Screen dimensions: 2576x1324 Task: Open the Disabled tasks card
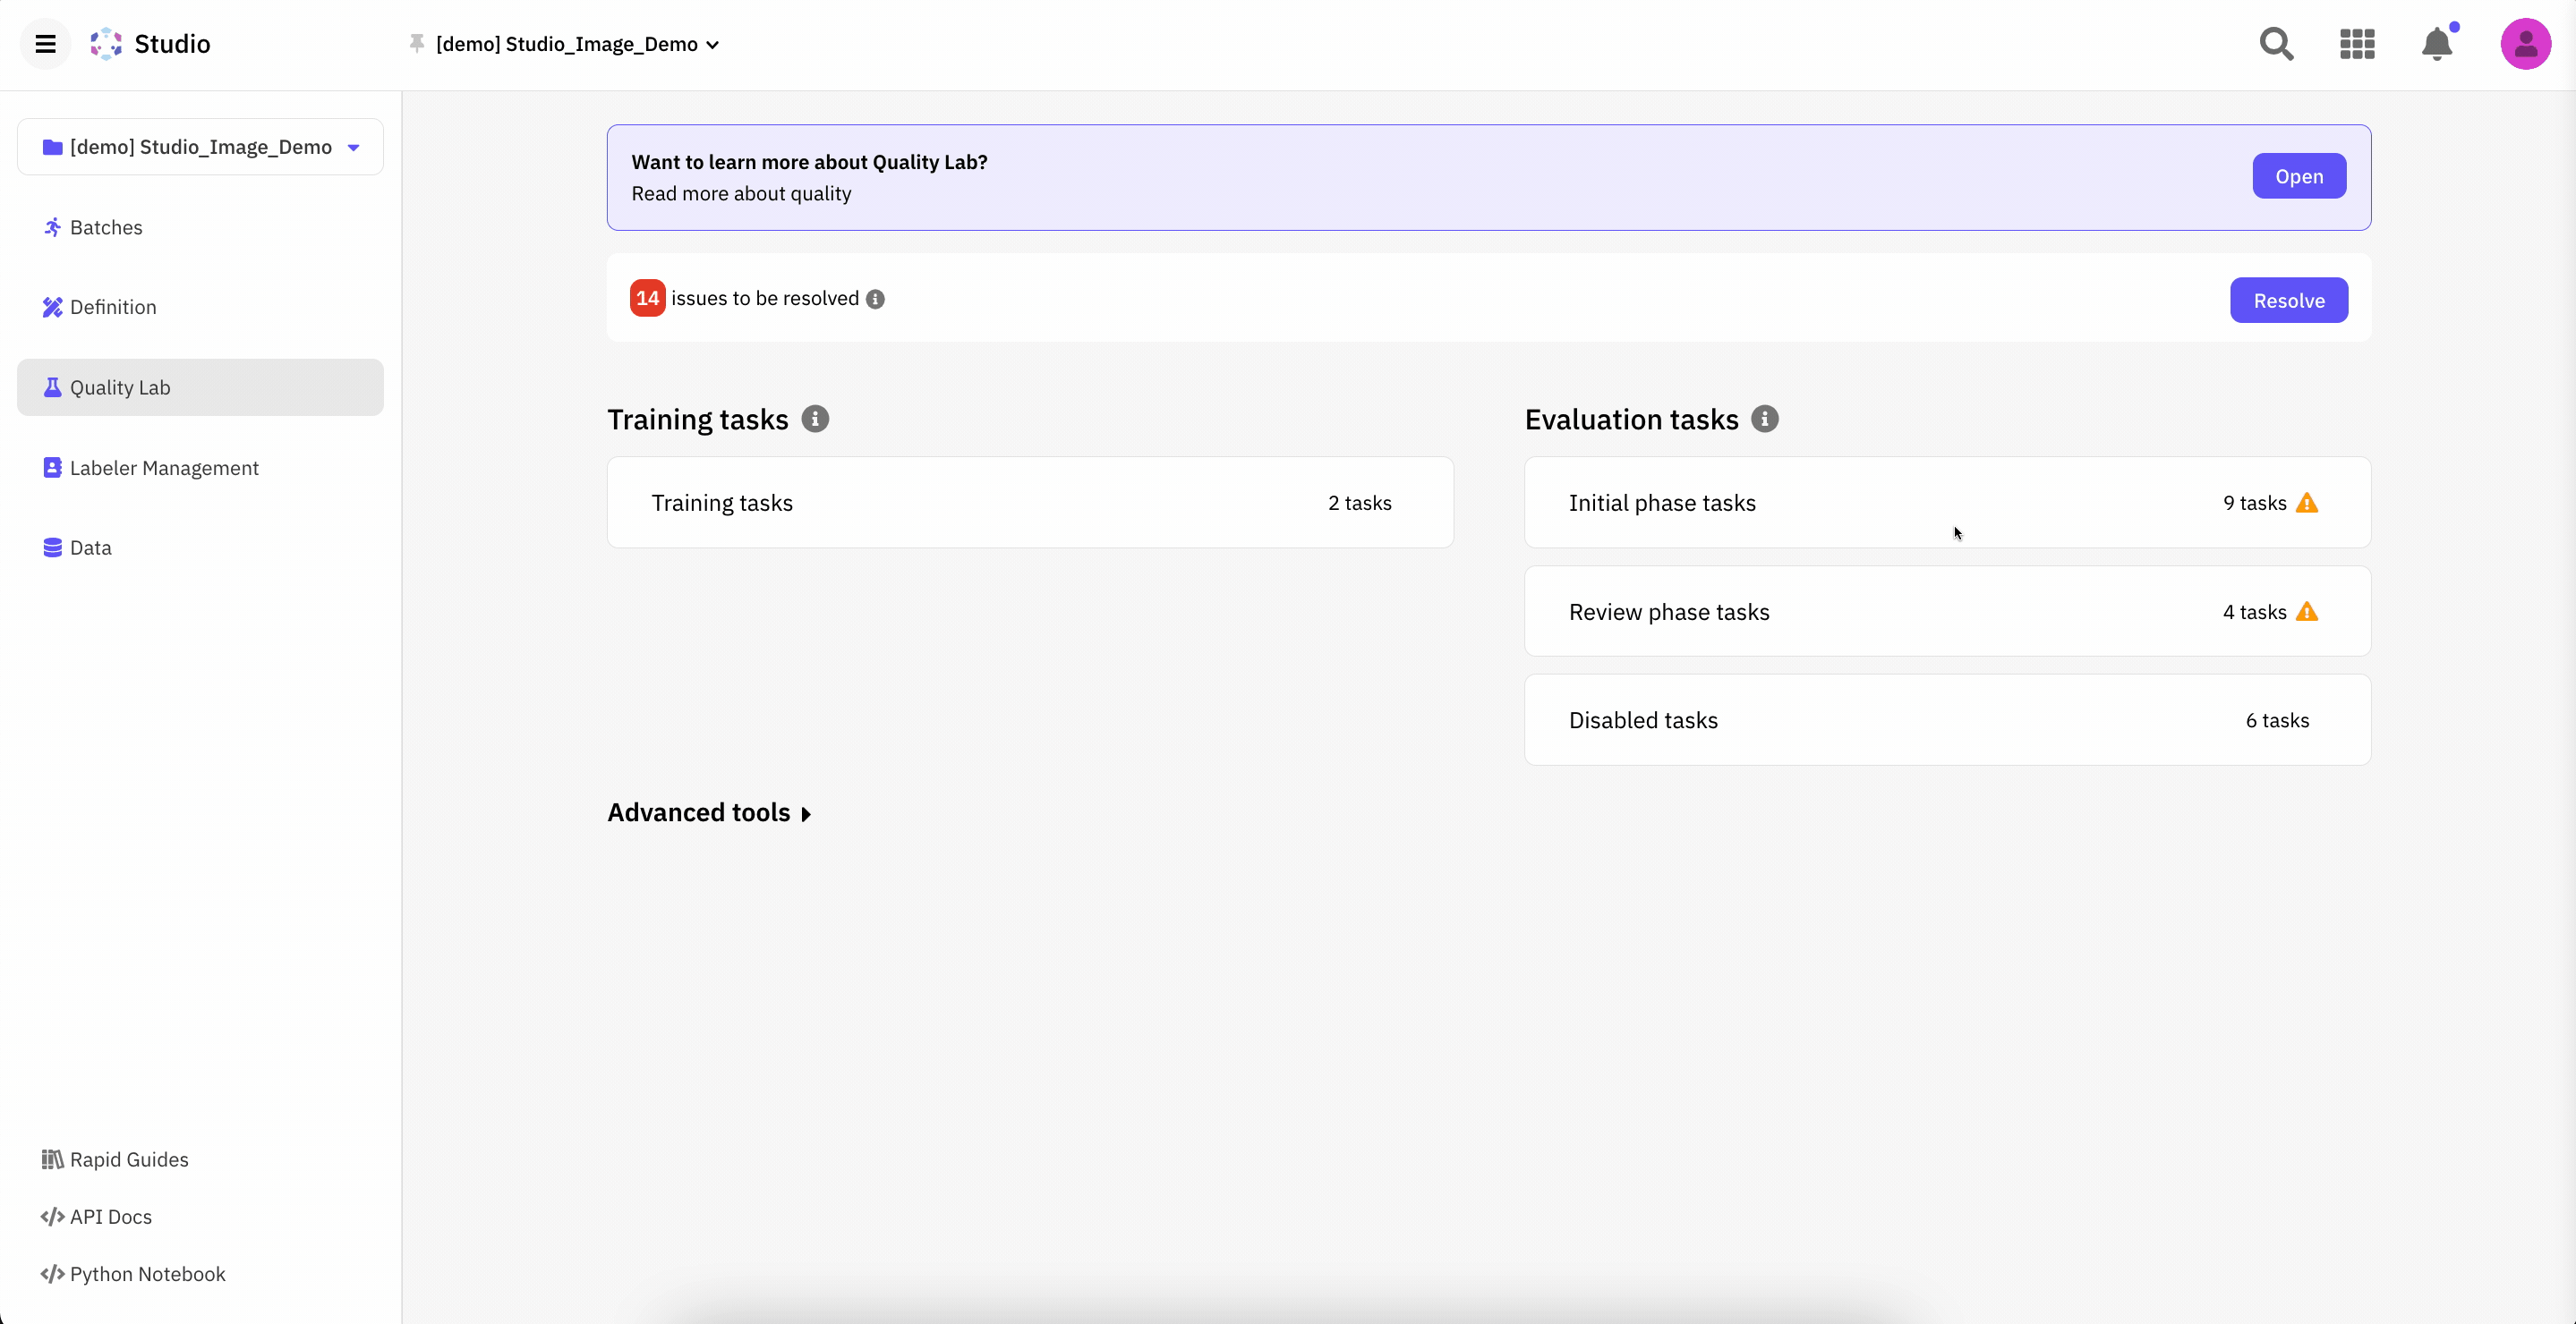1946,720
